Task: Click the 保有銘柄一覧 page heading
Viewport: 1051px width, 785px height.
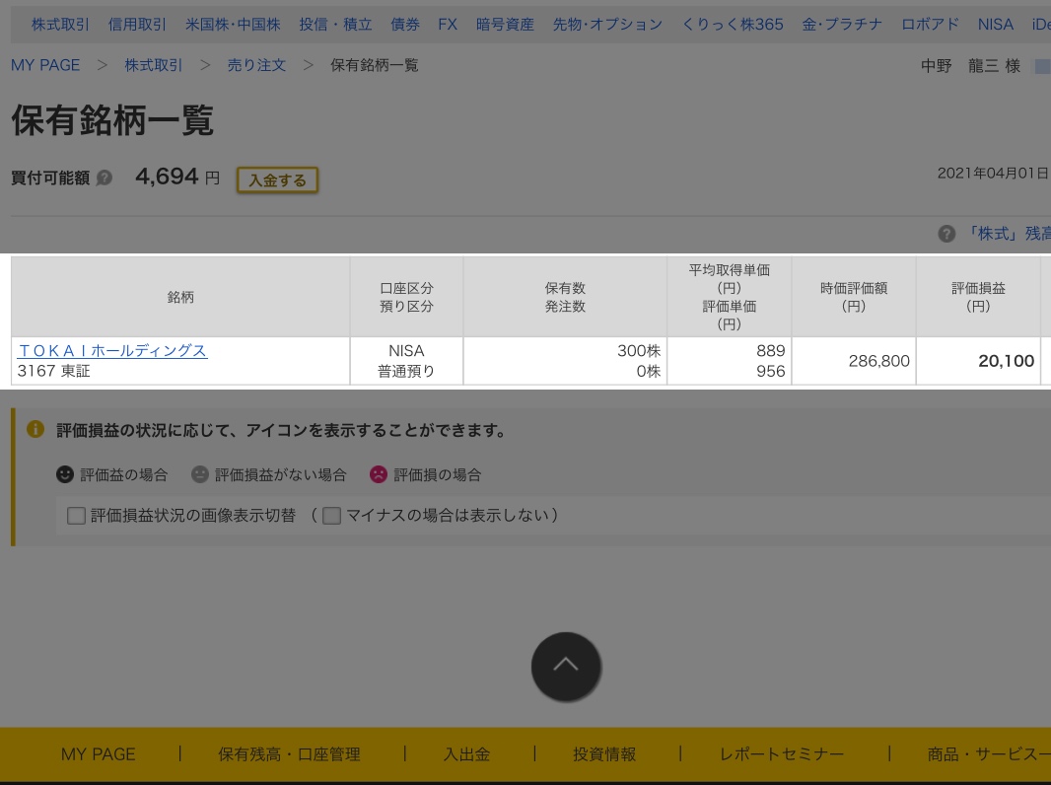Action: click(x=112, y=120)
